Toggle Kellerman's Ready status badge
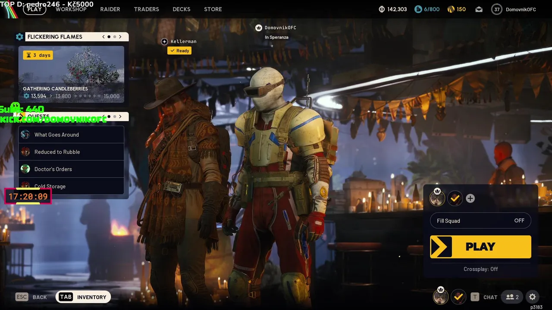Screen dimensions: 552x310 click(179, 51)
